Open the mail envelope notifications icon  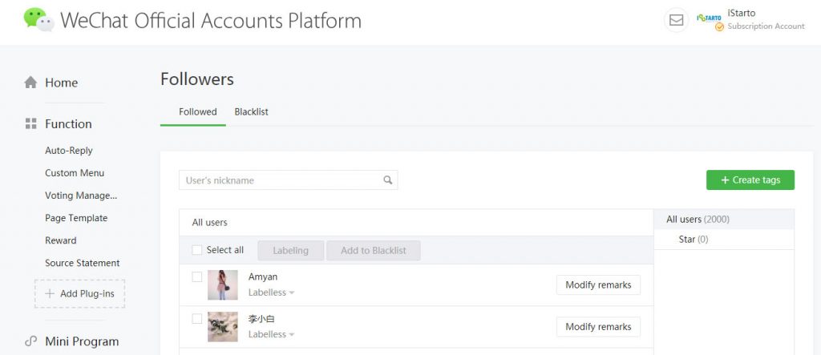coord(676,20)
